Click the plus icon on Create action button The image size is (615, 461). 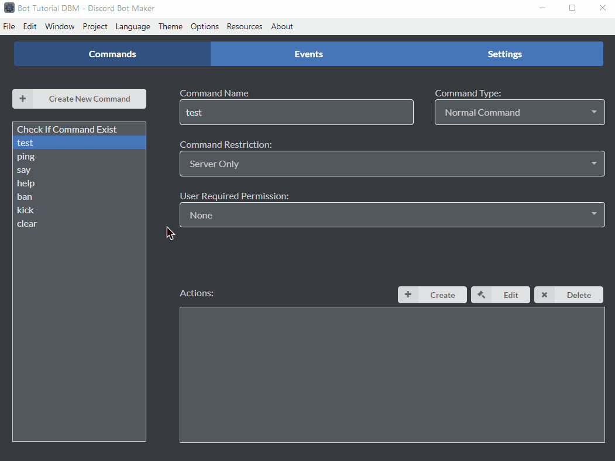click(408, 294)
